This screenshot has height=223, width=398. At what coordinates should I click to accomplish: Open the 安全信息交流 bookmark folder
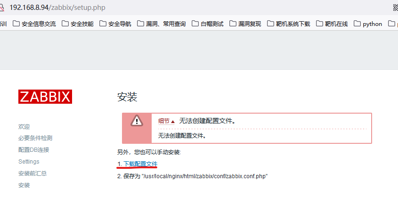click(x=34, y=24)
